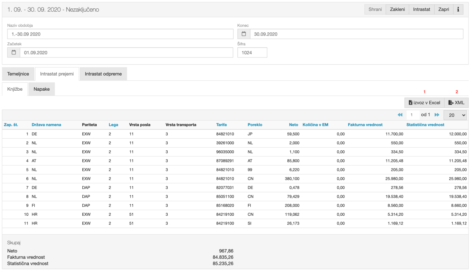Export table using izvoz v Excel

point(424,103)
